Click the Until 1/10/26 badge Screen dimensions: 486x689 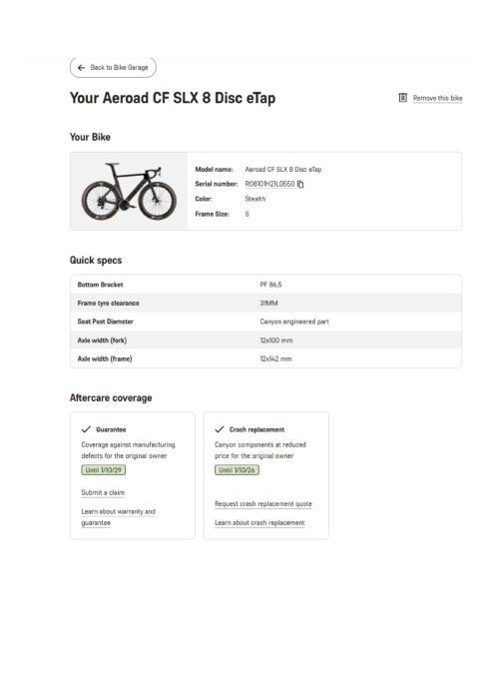[x=237, y=470]
